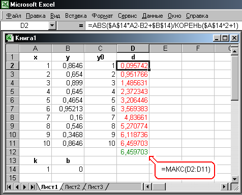Select cell with value 0,899
Screen dimensions: 242x195
coord(68,83)
